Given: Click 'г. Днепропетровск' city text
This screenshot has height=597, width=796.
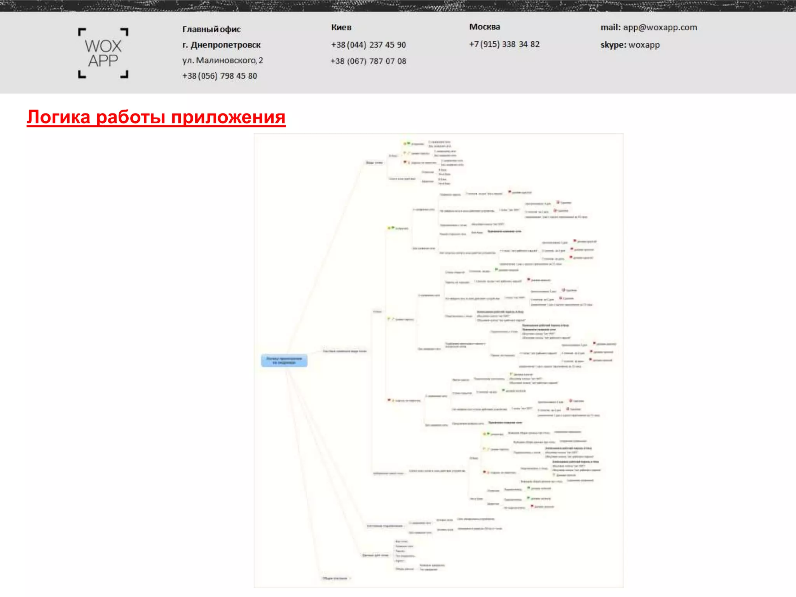Looking at the screenshot, I should coord(222,45).
